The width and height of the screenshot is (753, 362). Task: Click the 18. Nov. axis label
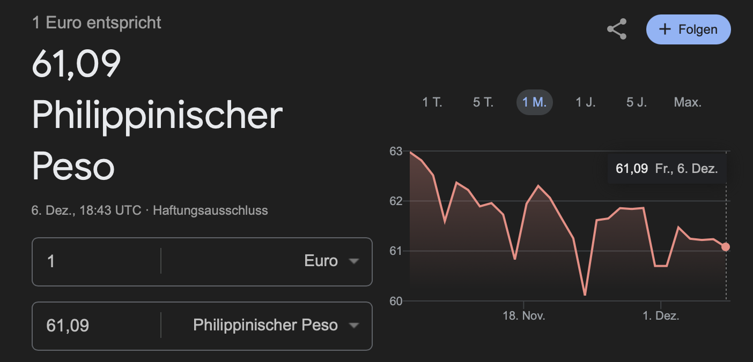point(524,316)
